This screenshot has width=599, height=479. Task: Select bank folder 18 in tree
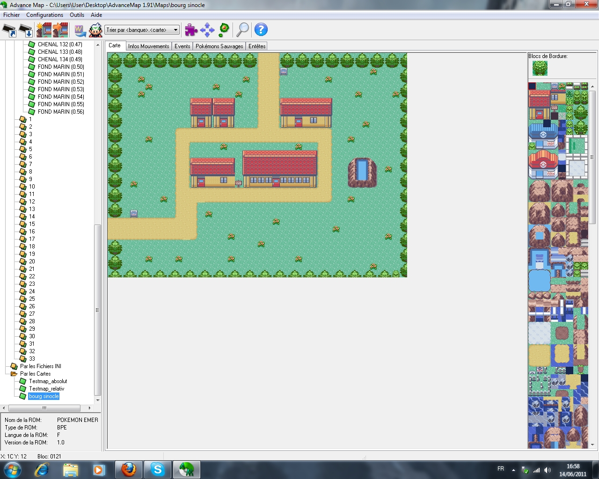32,247
